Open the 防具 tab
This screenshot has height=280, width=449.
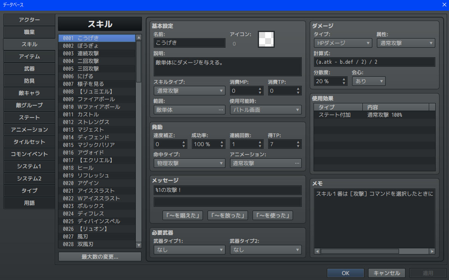[x=29, y=81]
